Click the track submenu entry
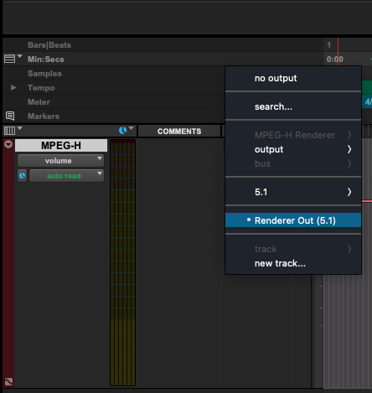 click(293, 249)
